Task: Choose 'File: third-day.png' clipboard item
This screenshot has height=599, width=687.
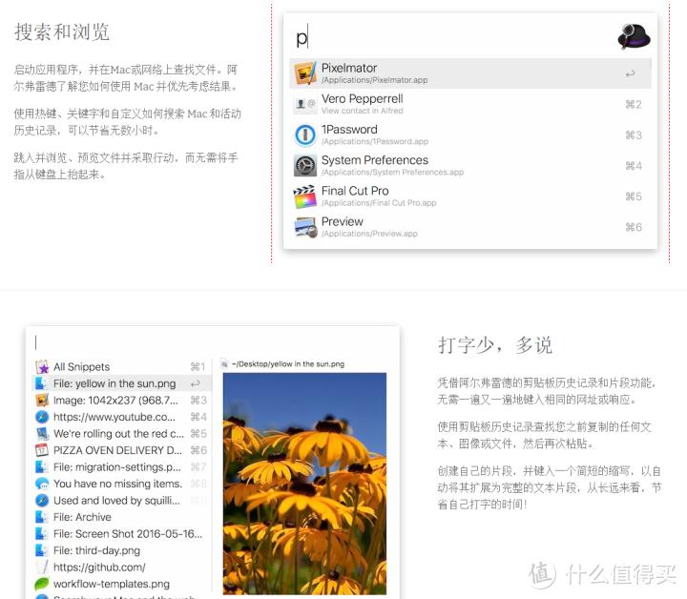Action: click(x=96, y=550)
